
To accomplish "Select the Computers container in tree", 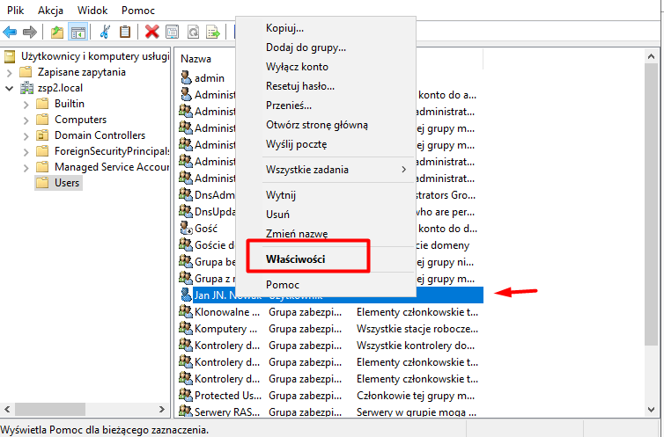I will click(80, 120).
